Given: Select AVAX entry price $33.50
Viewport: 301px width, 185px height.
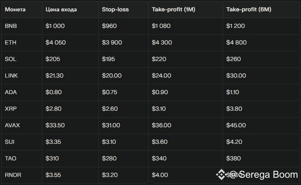Looking at the screenshot, I should tap(55, 125).
